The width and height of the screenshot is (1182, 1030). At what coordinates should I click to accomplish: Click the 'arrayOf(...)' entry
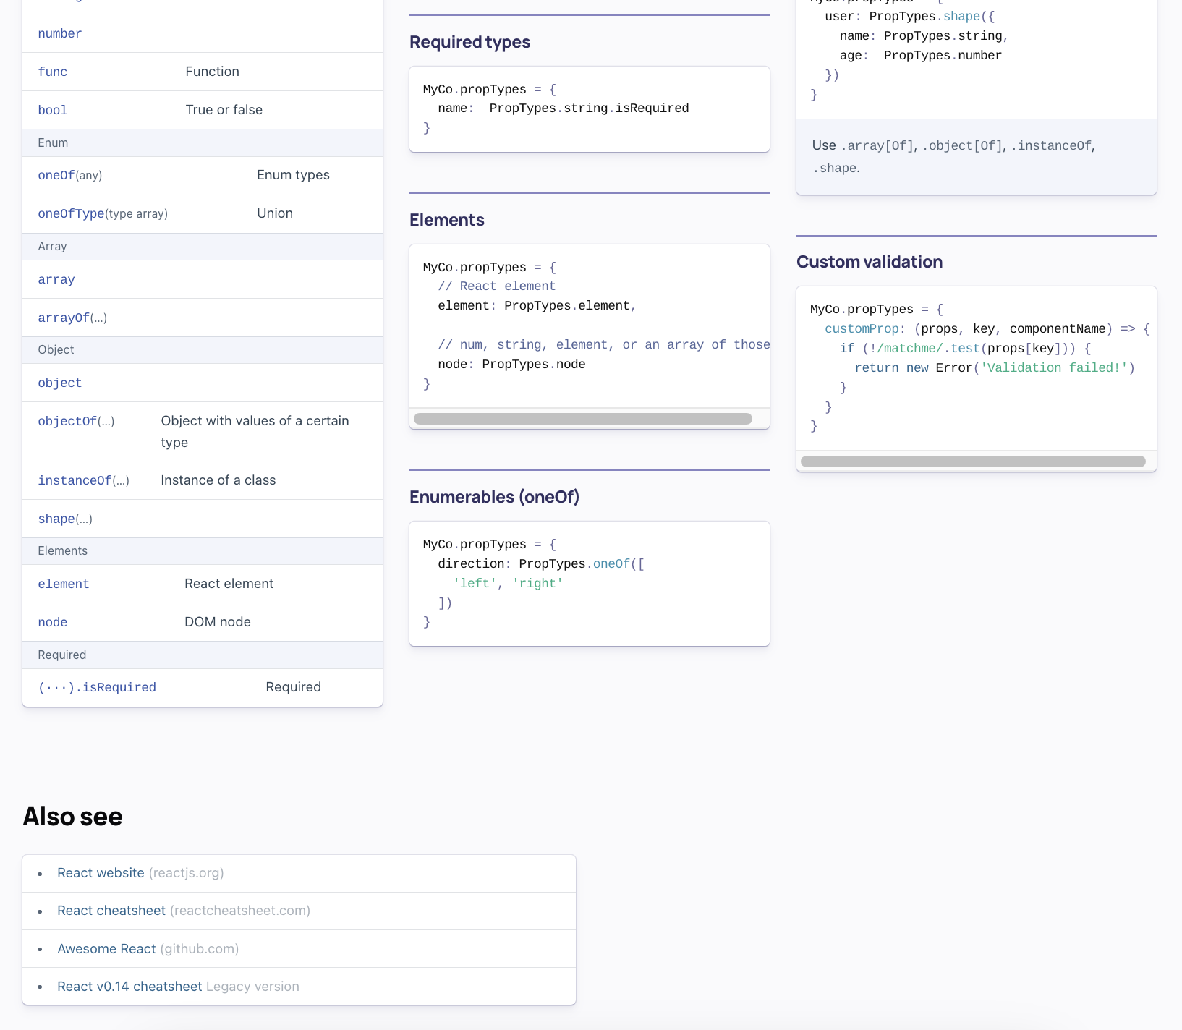click(72, 318)
